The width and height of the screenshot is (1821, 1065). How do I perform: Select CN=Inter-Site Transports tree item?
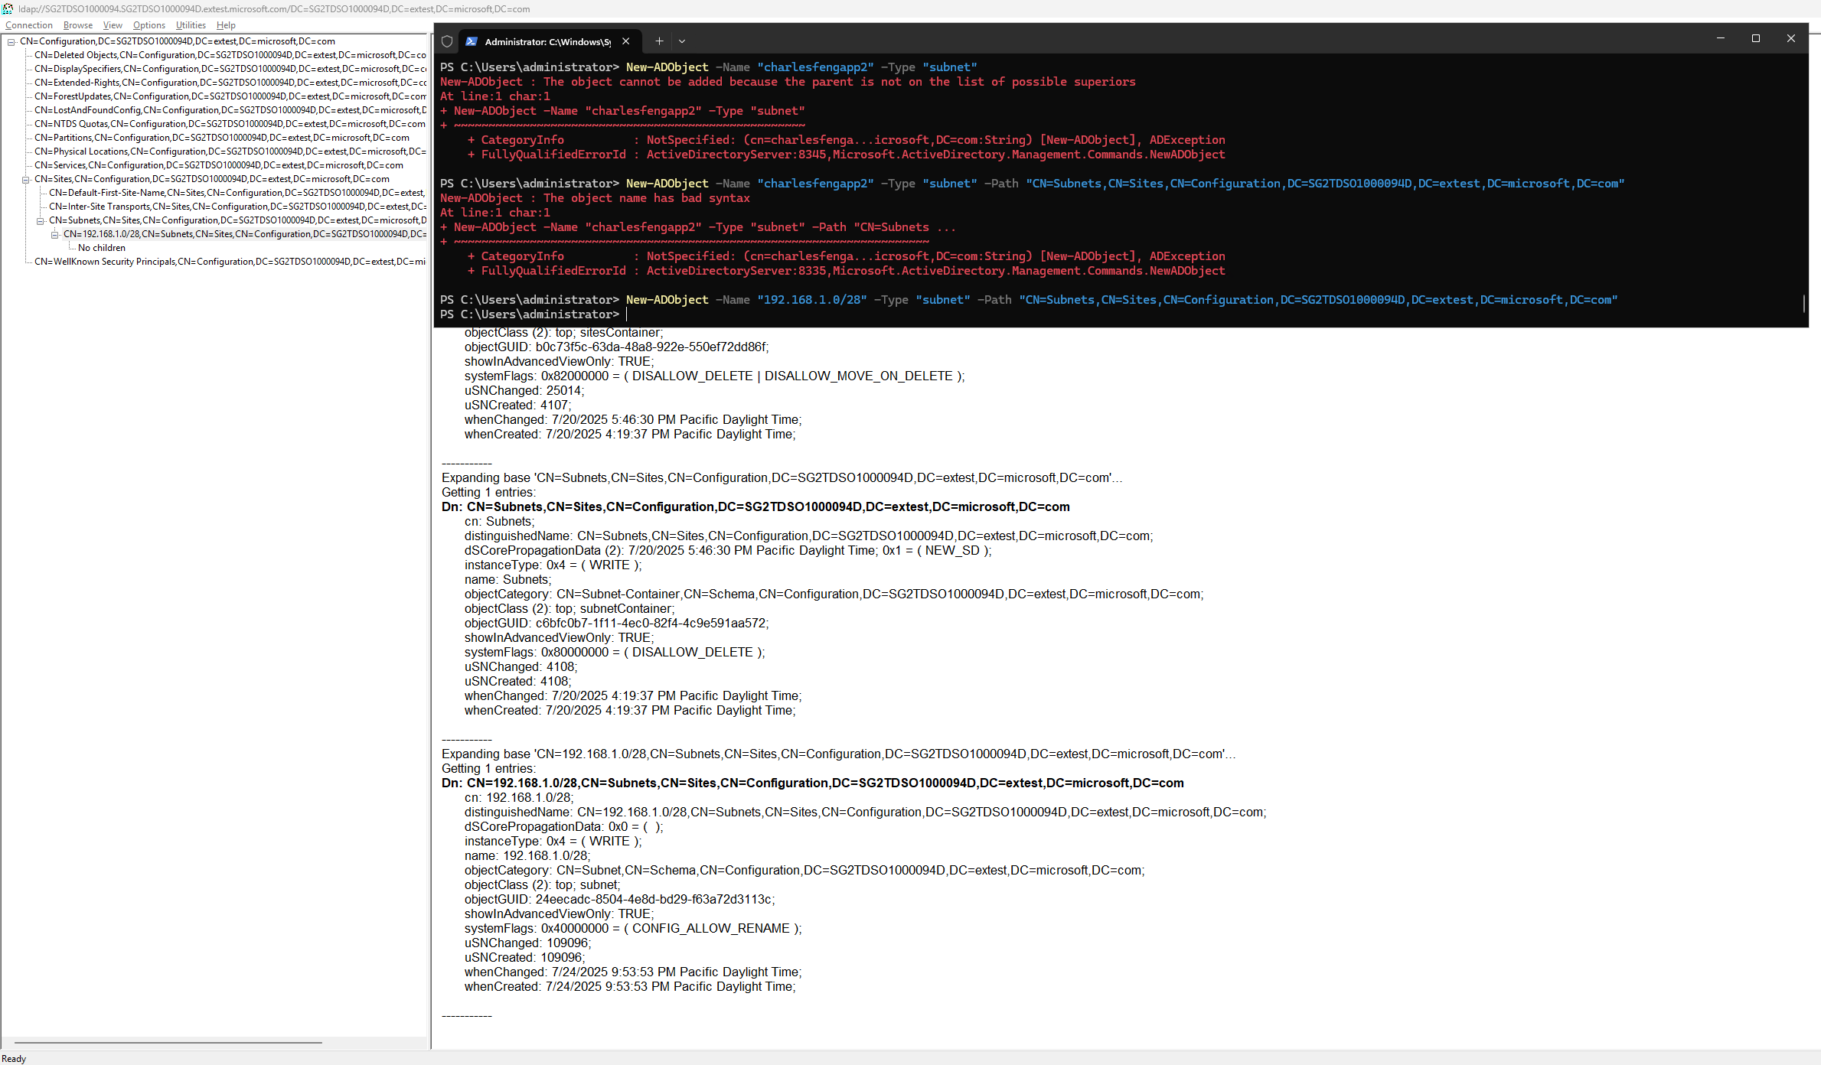tap(237, 207)
